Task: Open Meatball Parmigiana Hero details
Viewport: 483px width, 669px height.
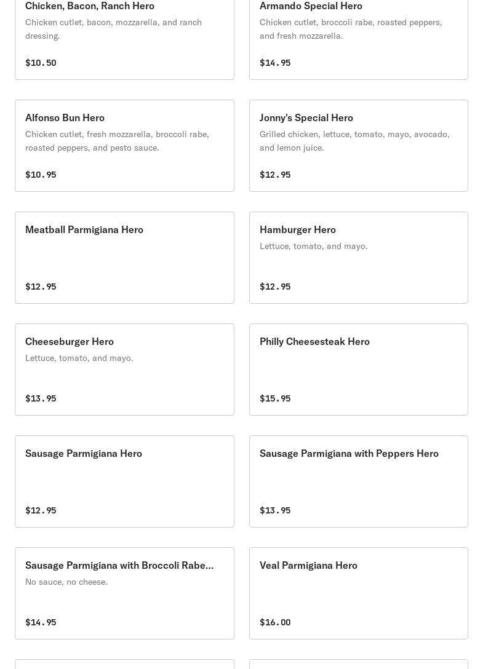Action: coord(84,229)
